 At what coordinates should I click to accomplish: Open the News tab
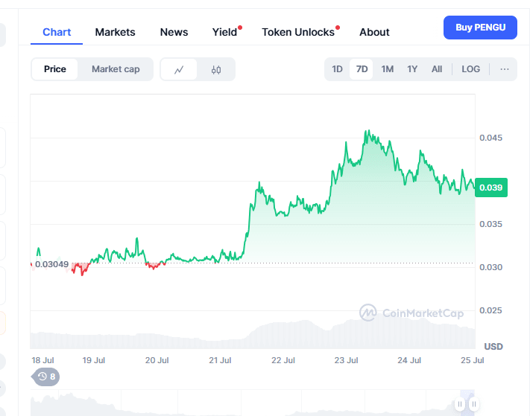click(x=174, y=32)
